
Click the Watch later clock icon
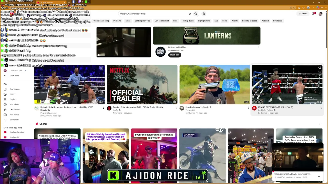coord(5,105)
